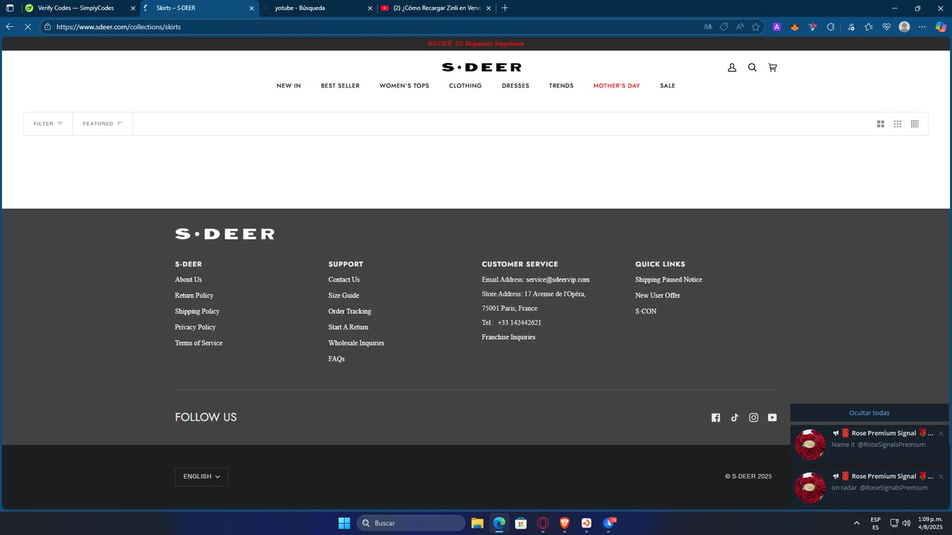
Task: Open a new browser tab
Action: click(x=505, y=8)
